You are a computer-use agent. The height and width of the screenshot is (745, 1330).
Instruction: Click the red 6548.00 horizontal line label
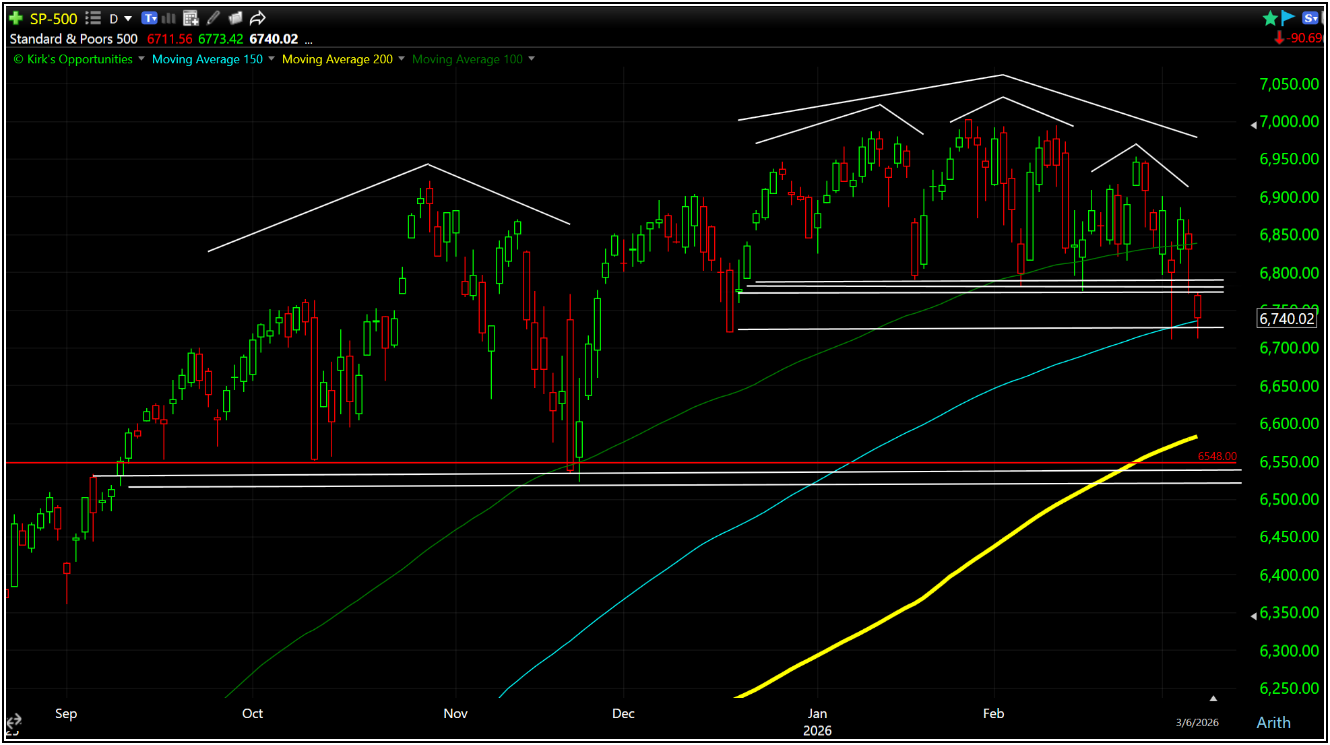click(x=1217, y=456)
